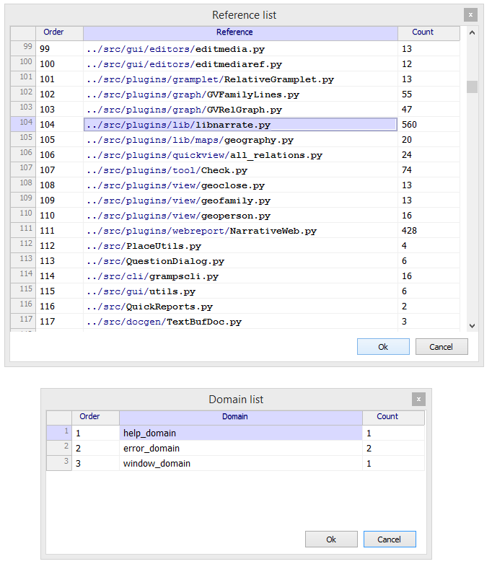Click the scroll down arrow in Reference list

[472, 325]
